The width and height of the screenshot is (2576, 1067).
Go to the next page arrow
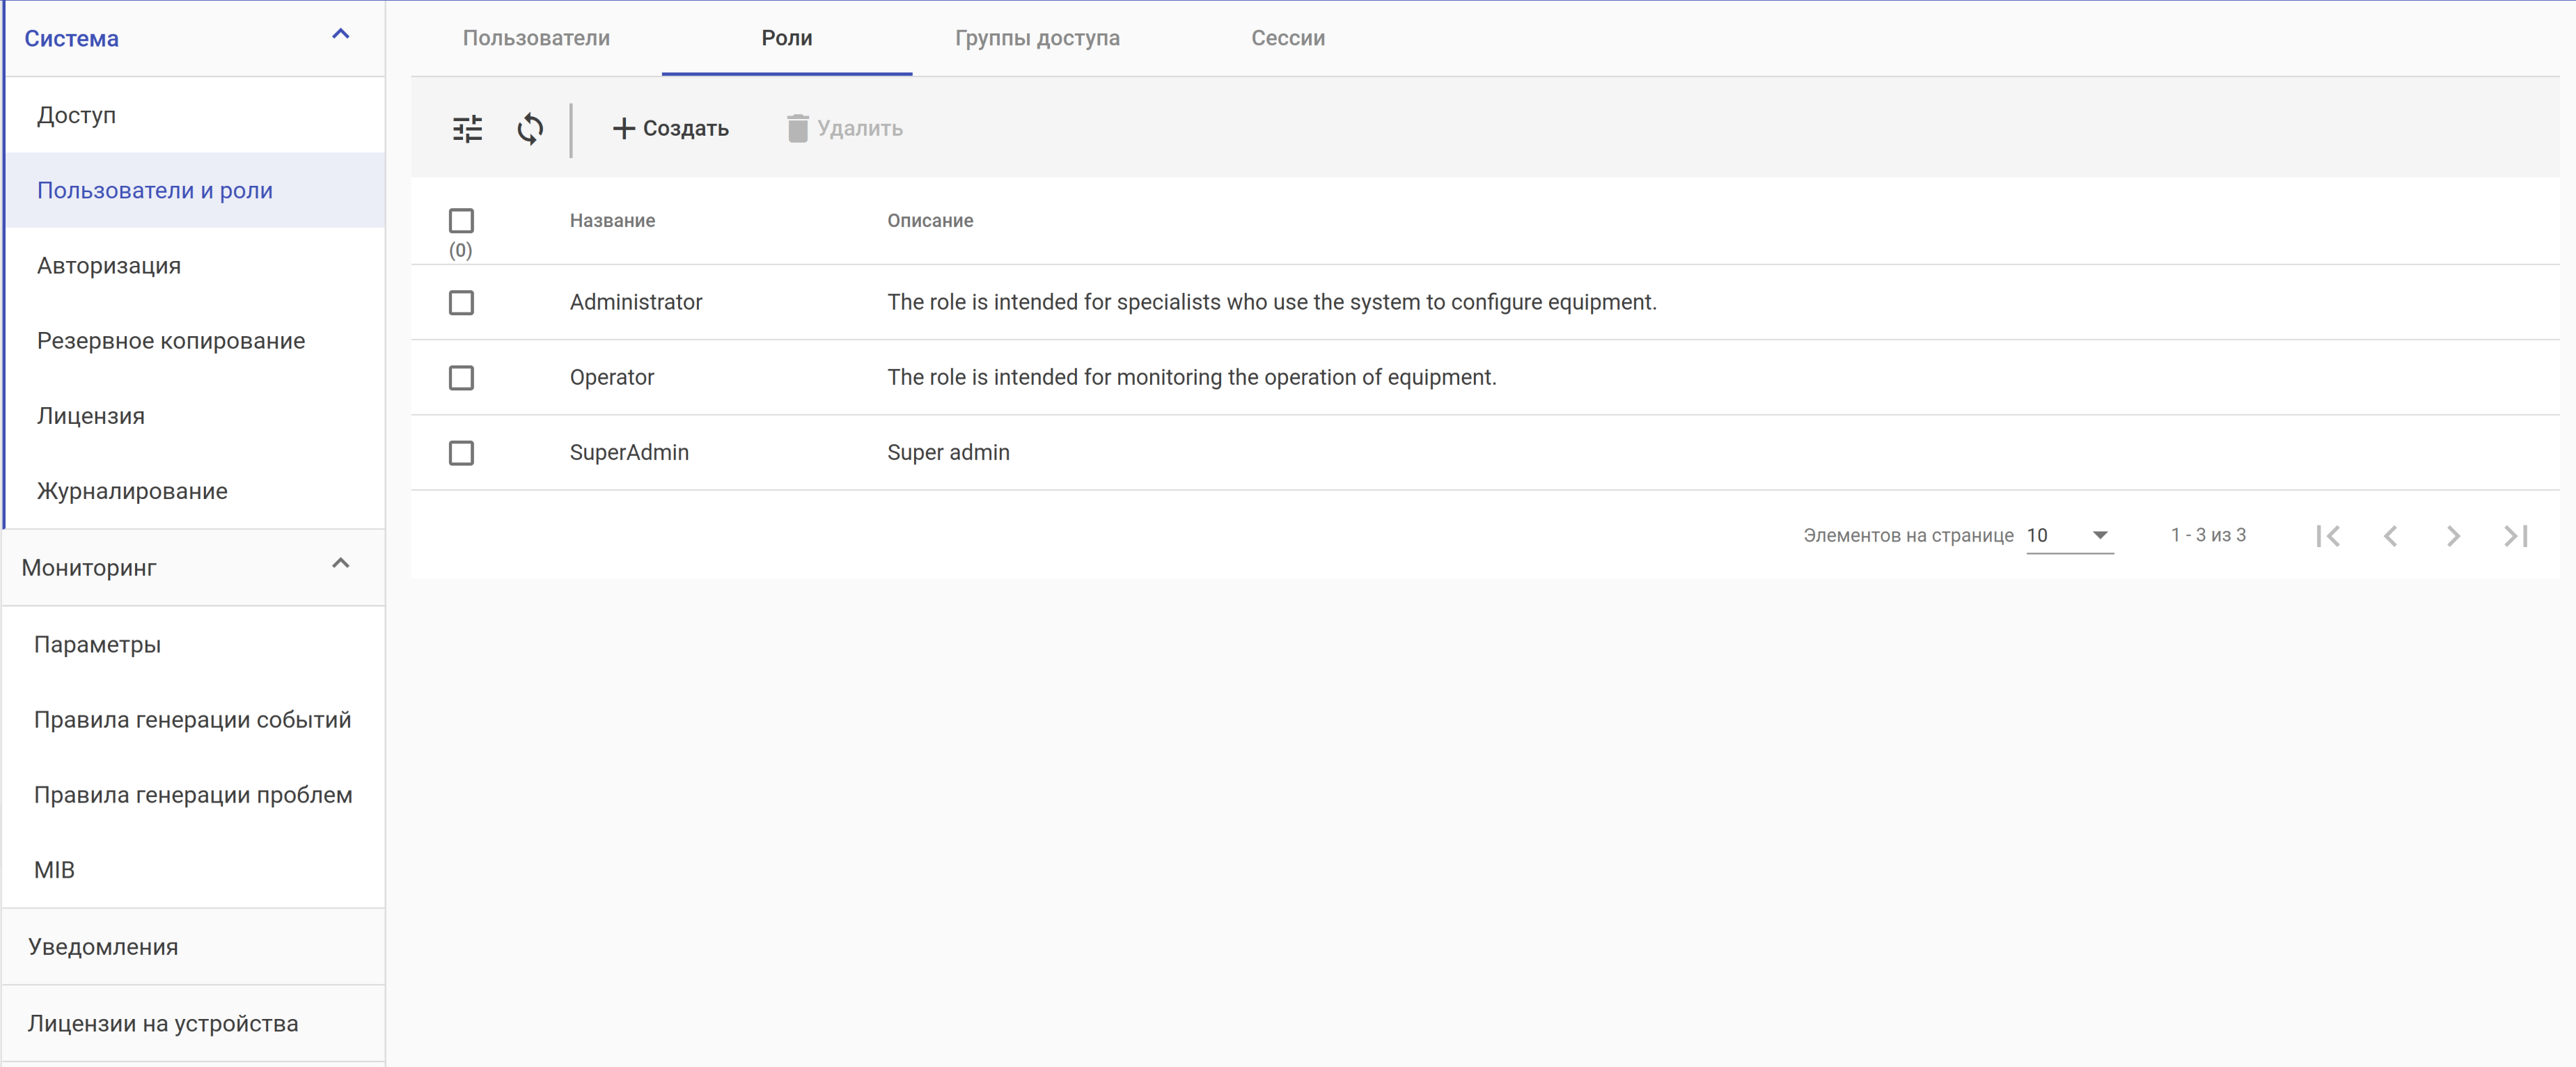2453,536
